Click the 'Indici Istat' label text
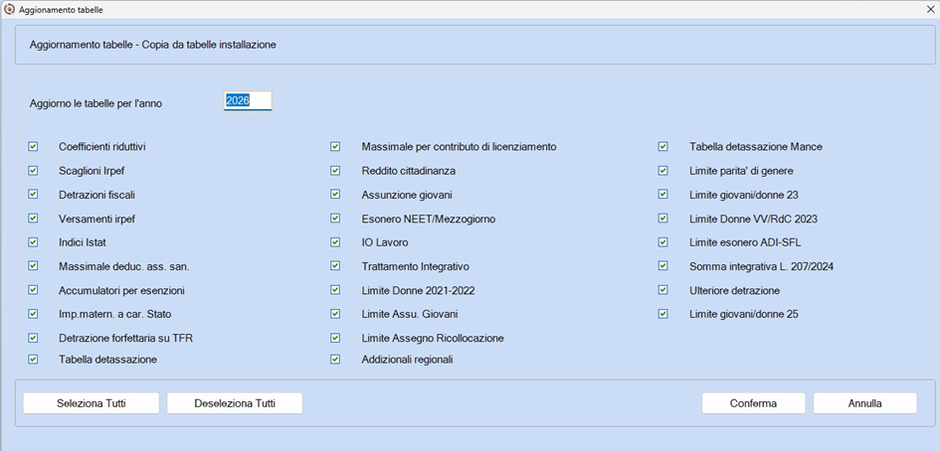Image resolution: width=940 pixels, height=451 pixels. click(83, 242)
